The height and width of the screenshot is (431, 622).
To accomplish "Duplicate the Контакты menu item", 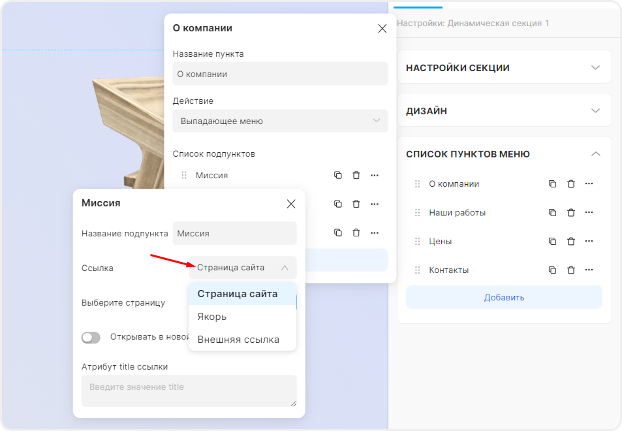I will [552, 270].
